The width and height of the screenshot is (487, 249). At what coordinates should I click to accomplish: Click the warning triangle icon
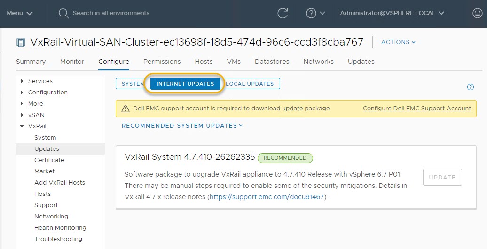pos(126,109)
